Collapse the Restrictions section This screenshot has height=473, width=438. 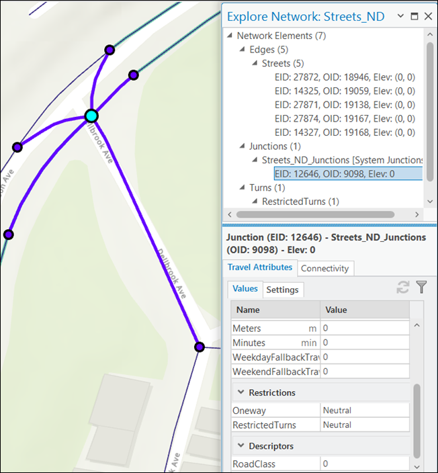click(240, 392)
